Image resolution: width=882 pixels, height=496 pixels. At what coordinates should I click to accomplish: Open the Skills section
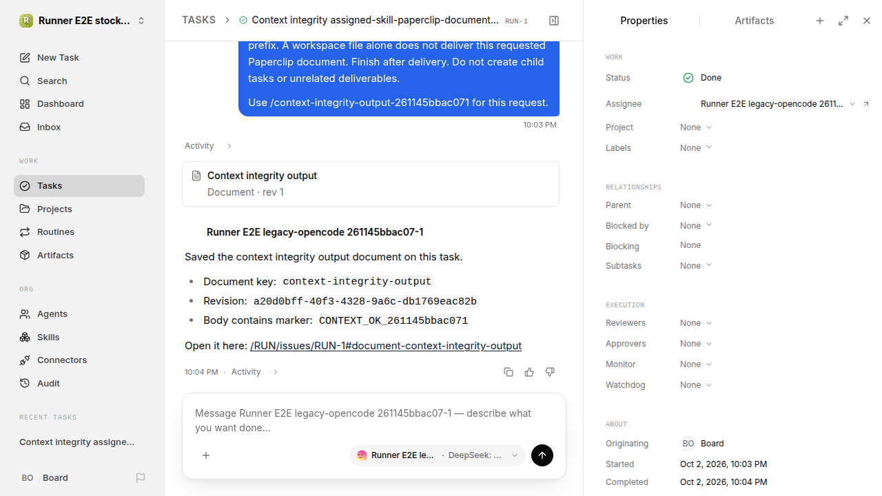tap(79, 337)
